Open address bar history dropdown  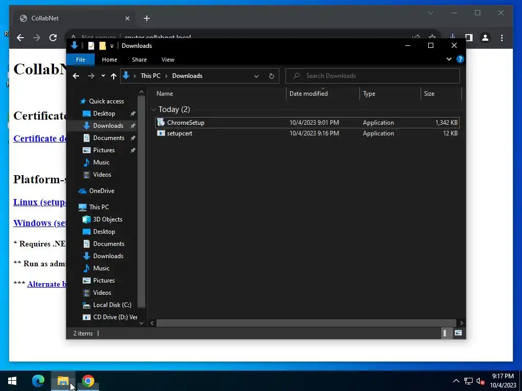[256, 76]
